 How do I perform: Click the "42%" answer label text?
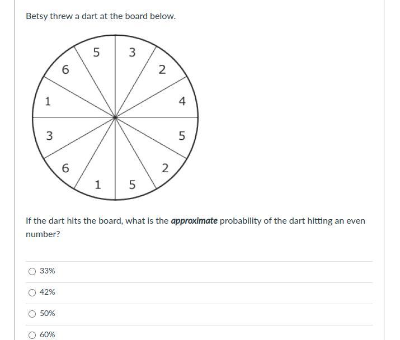[48, 292]
